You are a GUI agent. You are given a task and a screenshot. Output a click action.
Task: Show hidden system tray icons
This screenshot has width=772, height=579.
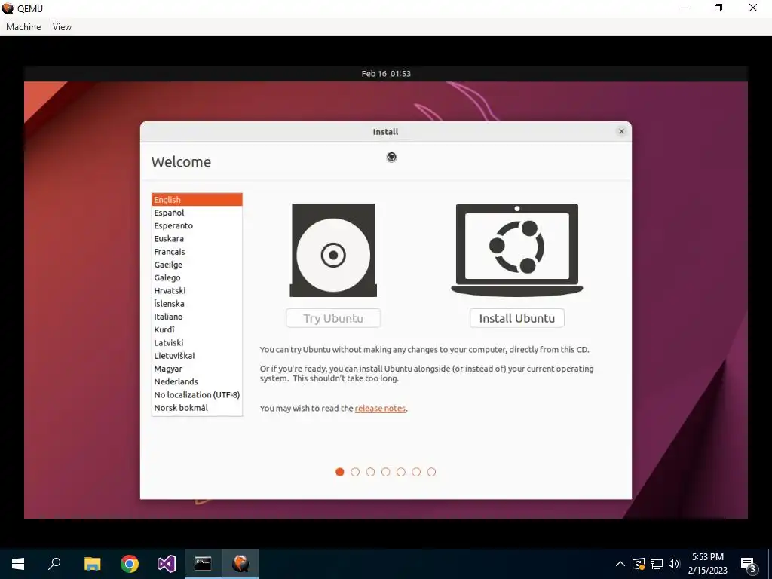(620, 564)
